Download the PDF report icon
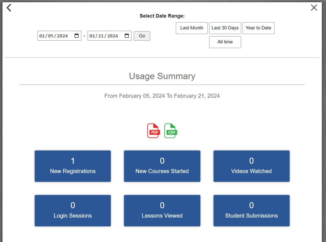326x242 pixels. click(154, 131)
